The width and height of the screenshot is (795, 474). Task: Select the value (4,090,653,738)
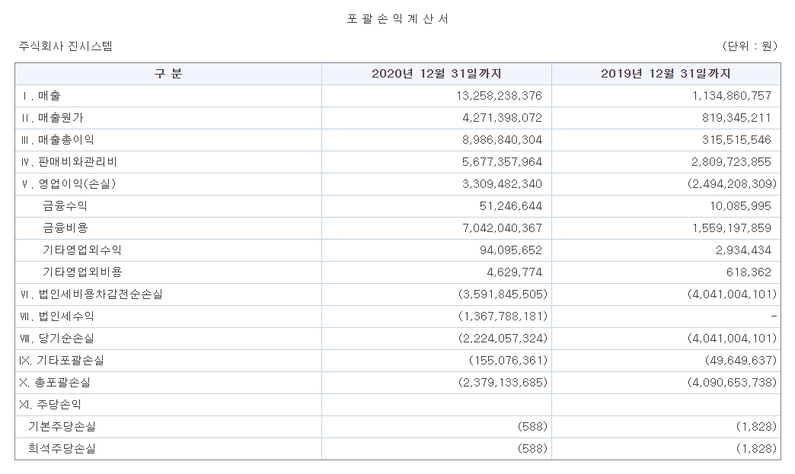point(732,383)
